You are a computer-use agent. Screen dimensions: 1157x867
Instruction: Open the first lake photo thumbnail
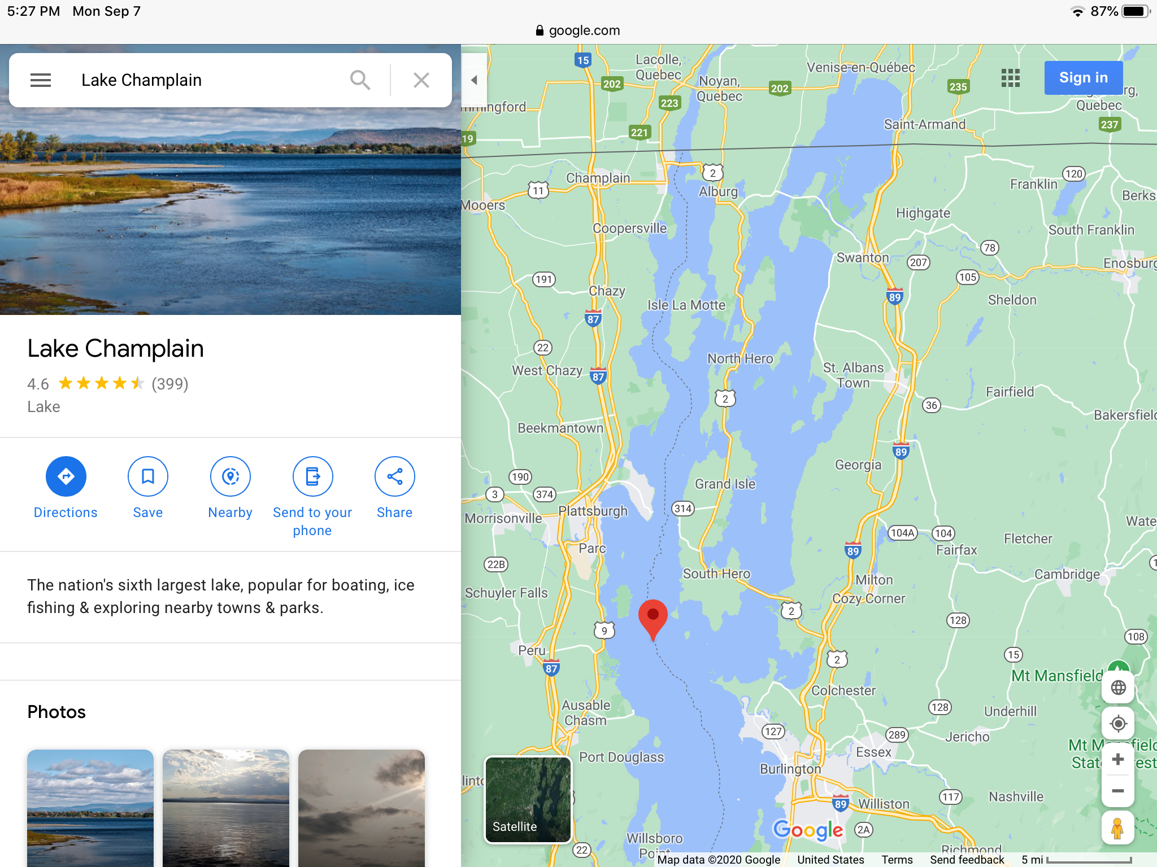(x=90, y=808)
